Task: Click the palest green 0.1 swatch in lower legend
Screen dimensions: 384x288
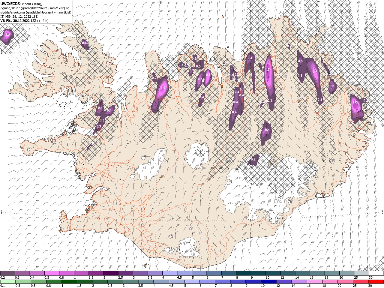Action: coord(8,282)
